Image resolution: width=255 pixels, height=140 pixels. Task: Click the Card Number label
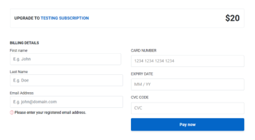[144, 50]
